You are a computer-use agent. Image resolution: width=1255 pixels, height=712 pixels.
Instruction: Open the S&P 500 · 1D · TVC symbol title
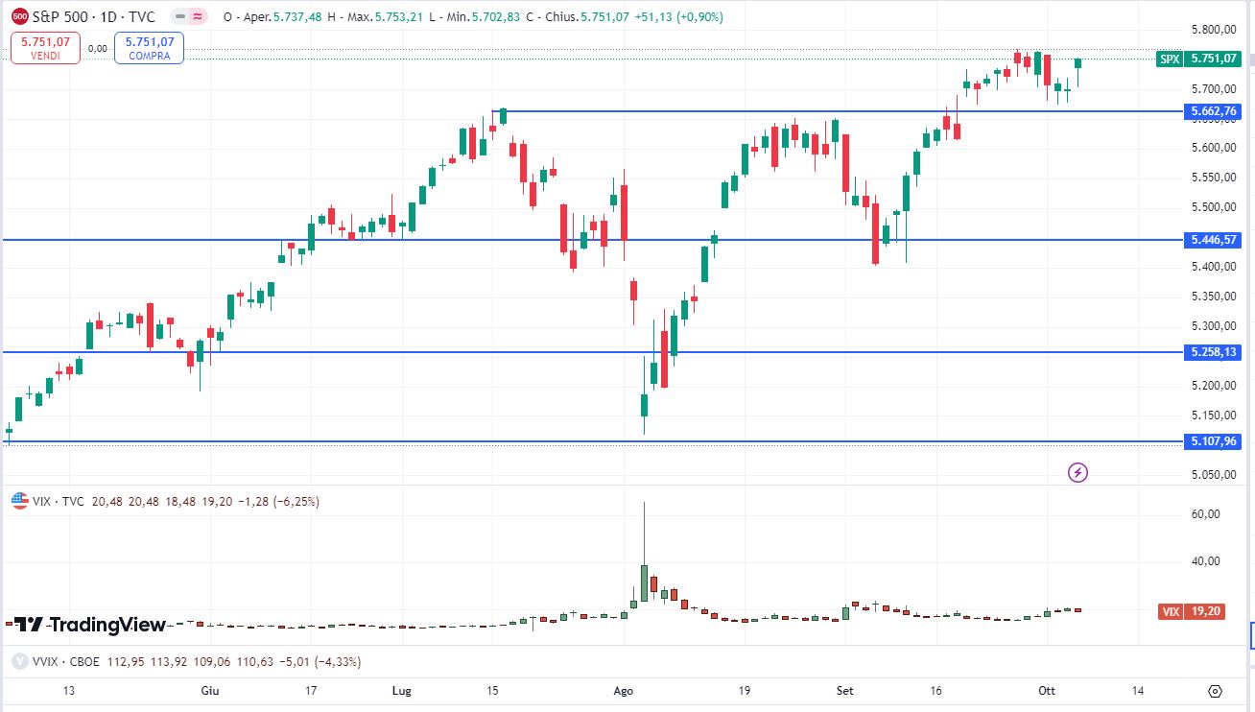click(x=96, y=16)
